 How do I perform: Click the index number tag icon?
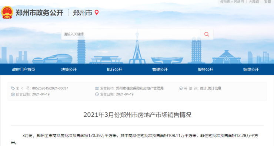point(13,88)
